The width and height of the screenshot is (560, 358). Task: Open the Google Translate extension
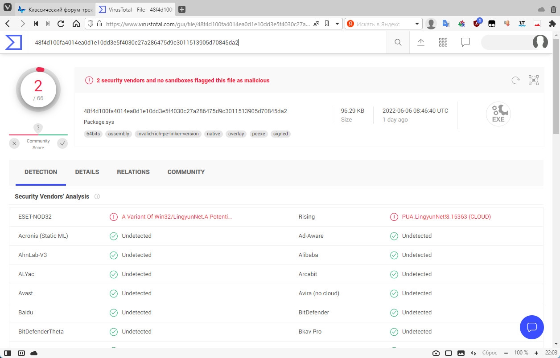446,24
